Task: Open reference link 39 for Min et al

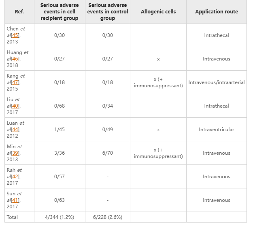Action: (16, 153)
